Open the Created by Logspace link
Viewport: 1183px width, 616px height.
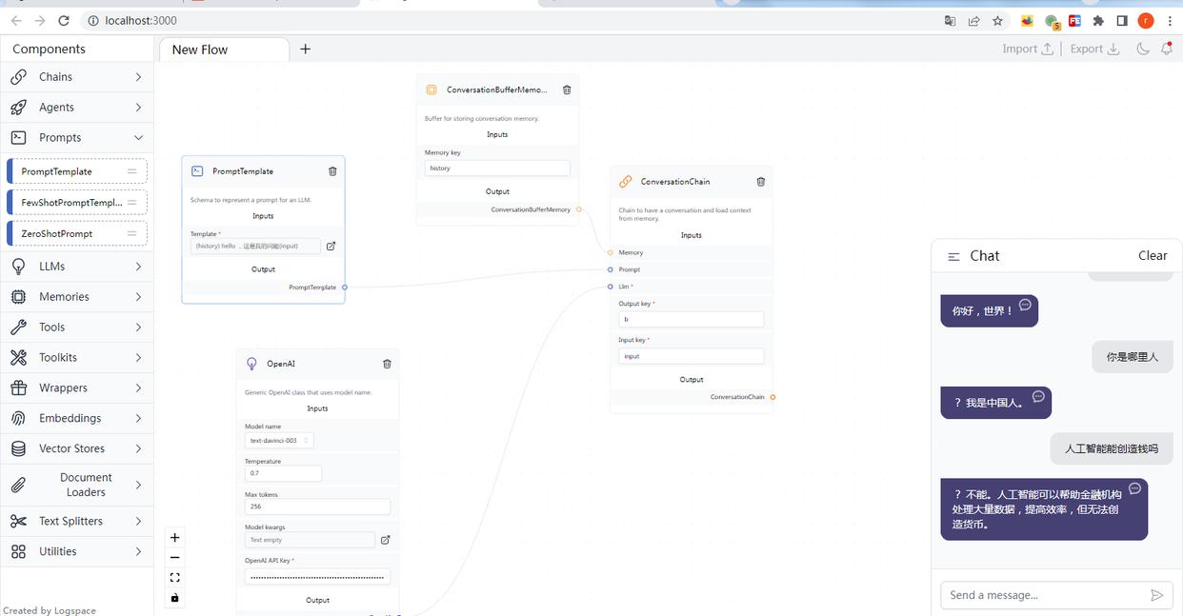pyautogui.click(x=49, y=609)
